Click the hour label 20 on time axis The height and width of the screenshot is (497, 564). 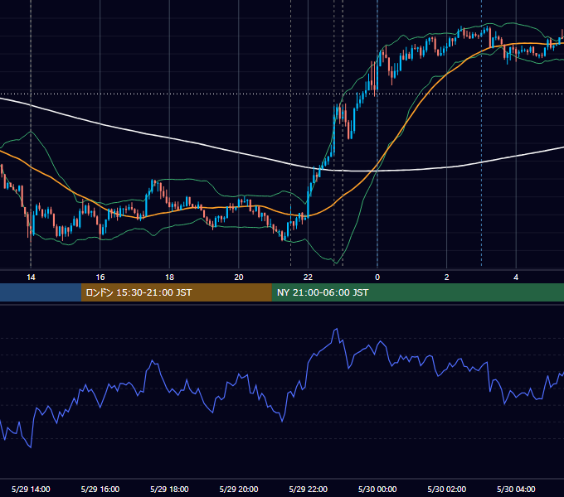tap(239, 277)
